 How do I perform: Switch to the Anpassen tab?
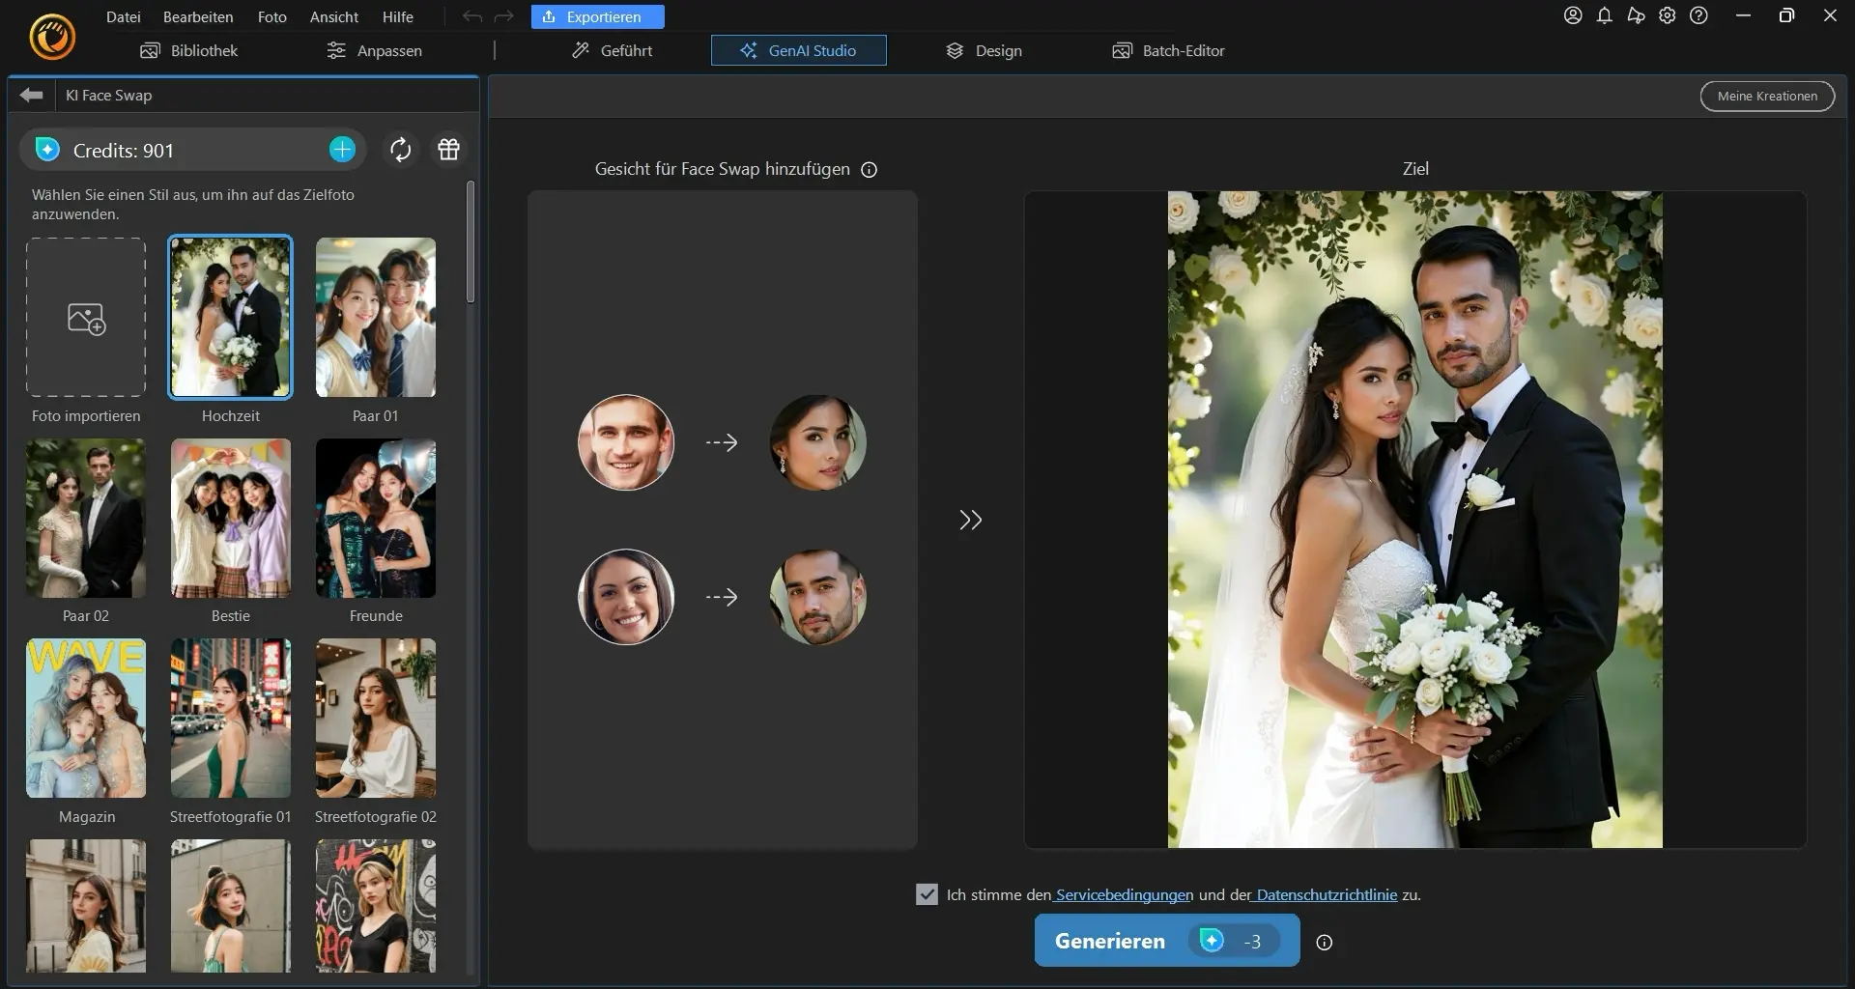pos(375,50)
